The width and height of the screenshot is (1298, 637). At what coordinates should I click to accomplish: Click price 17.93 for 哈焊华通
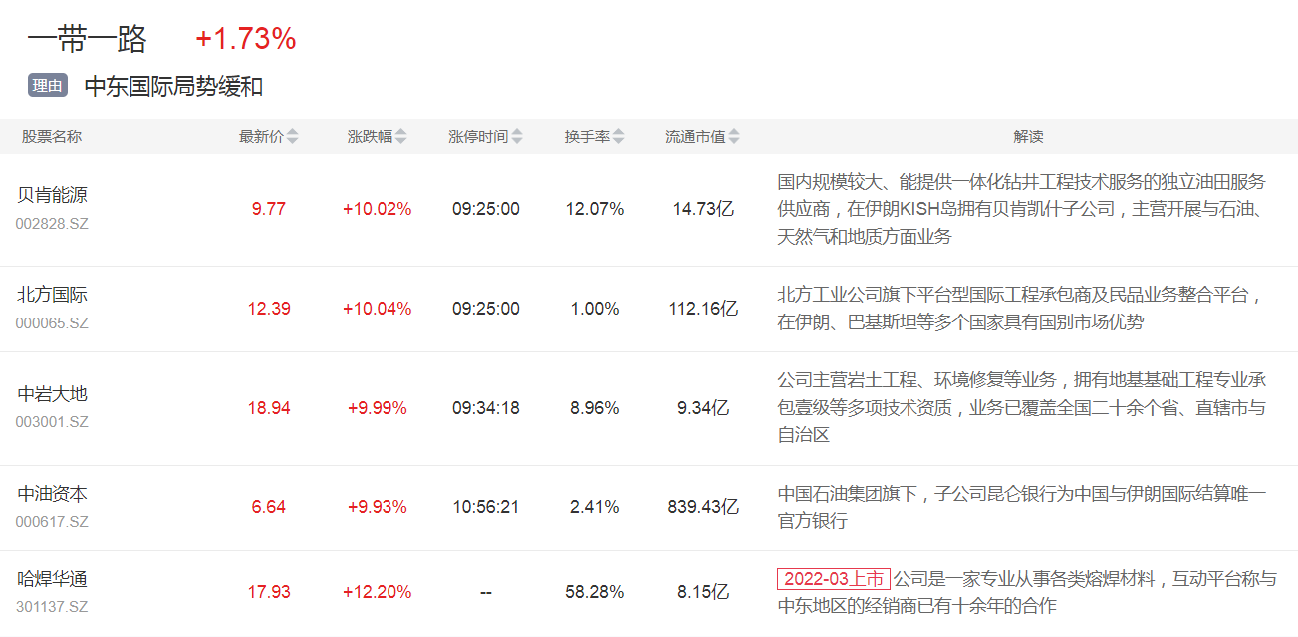pyautogui.click(x=269, y=592)
